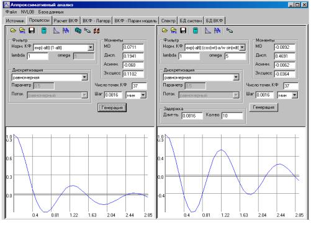Image resolution: width=311 pixels, height=247 pixels.
Task: Click the teal calculator icon in right toolbar
Action: [x=196, y=30]
